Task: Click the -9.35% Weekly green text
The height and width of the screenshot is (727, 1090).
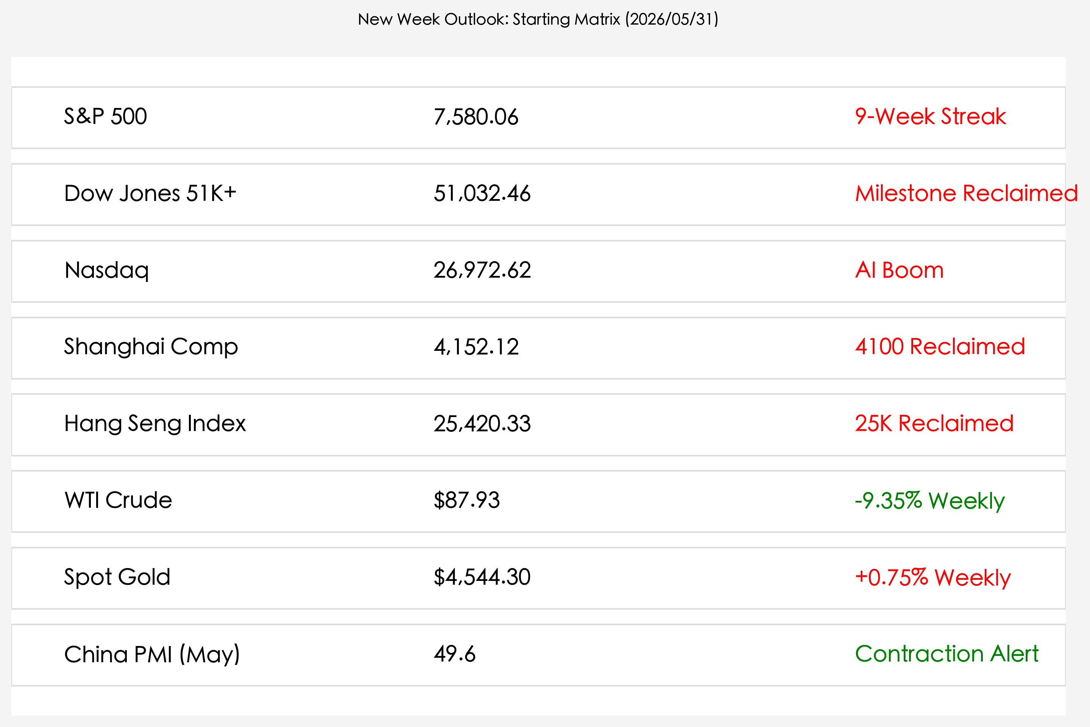Action: click(x=929, y=501)
